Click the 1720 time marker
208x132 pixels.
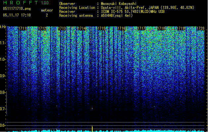click(201, 28)
